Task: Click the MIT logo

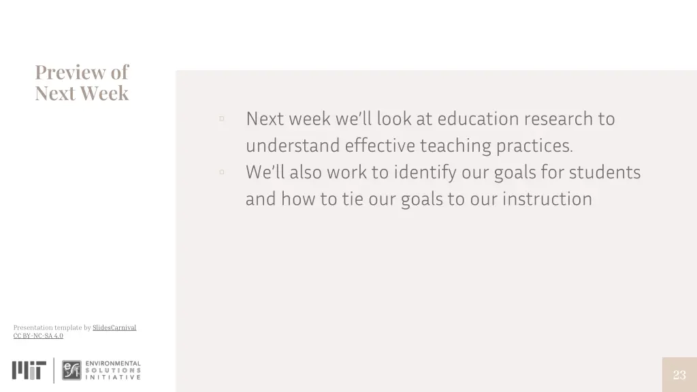Action: coord(29,370)
